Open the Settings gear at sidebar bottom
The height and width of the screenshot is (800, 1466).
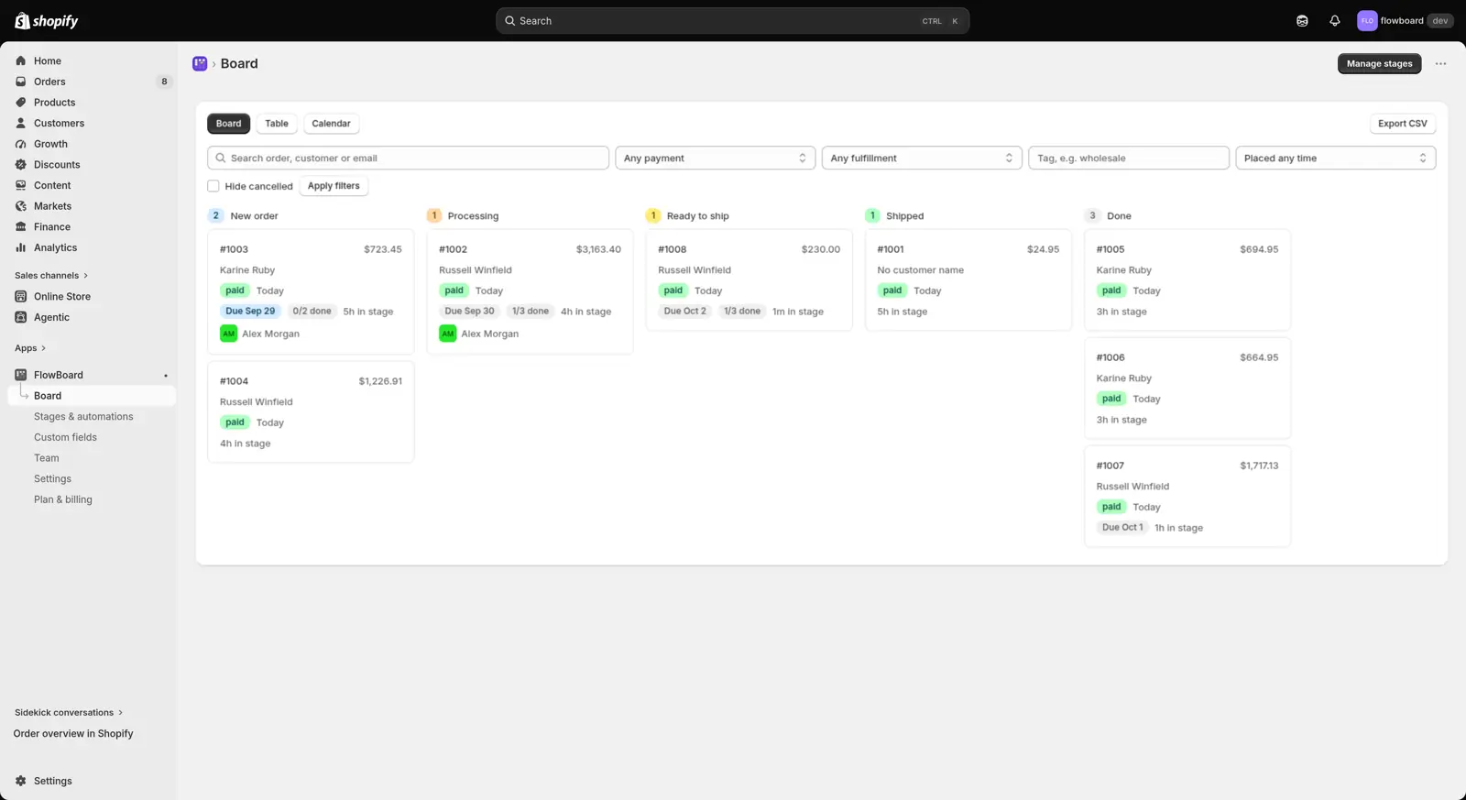(21, 781)
